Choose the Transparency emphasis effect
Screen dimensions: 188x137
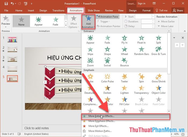point(141,90)
